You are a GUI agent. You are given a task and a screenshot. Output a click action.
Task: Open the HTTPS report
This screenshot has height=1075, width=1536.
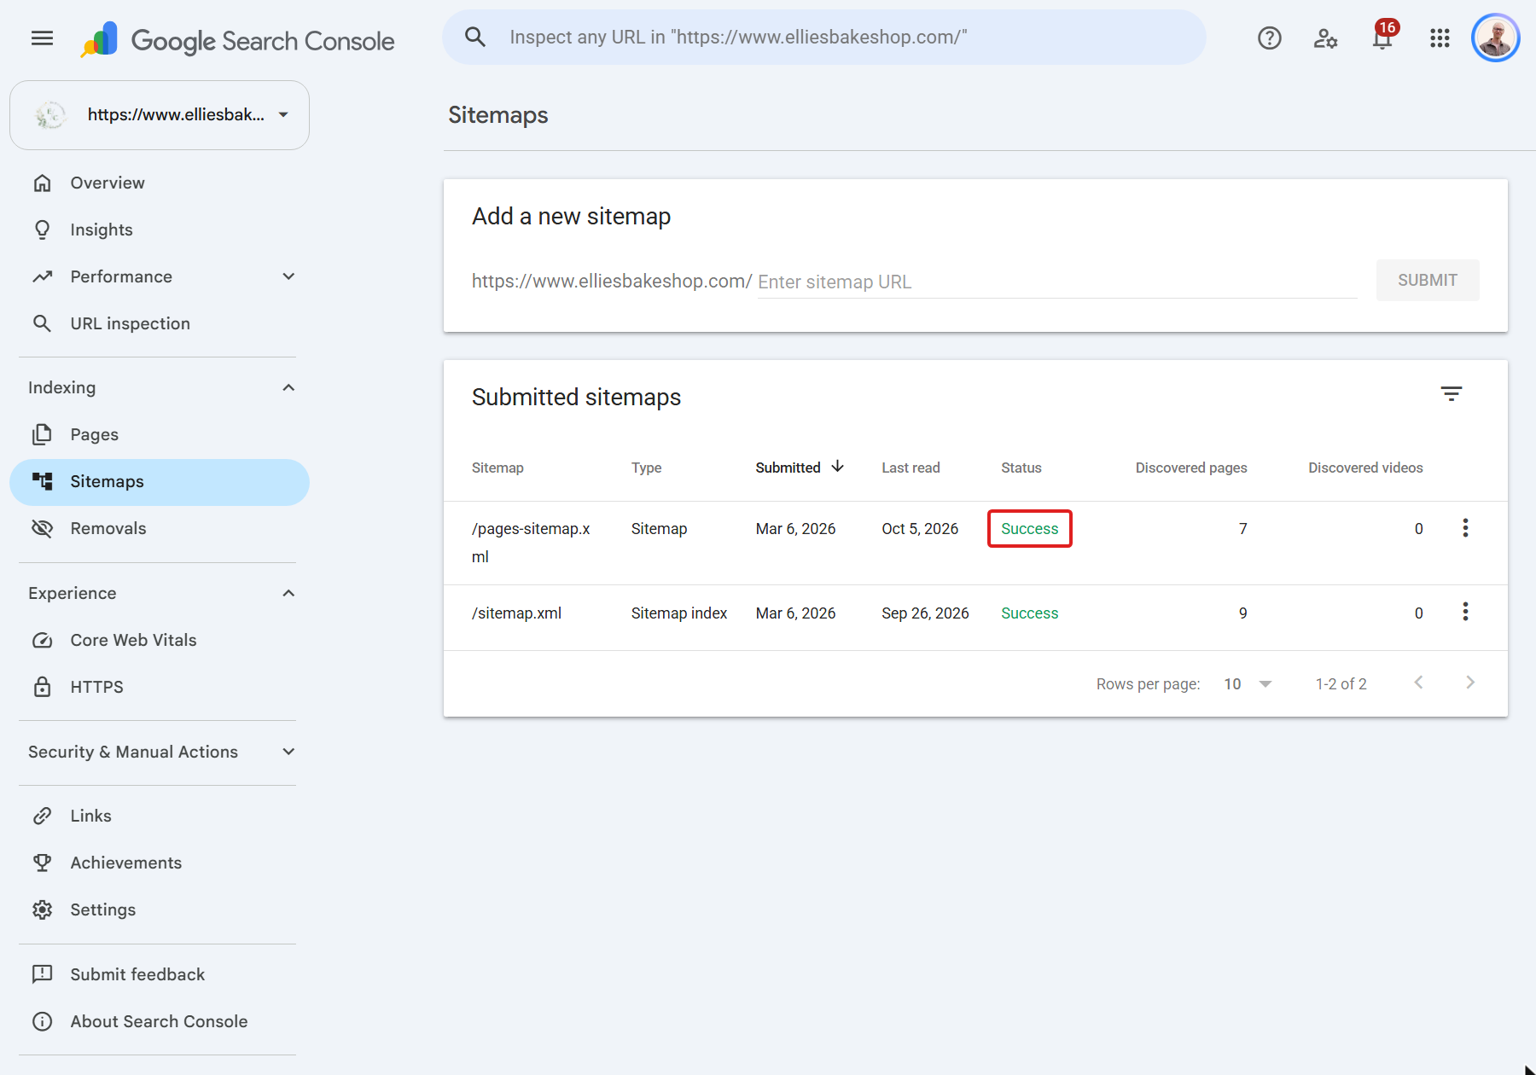160,687
